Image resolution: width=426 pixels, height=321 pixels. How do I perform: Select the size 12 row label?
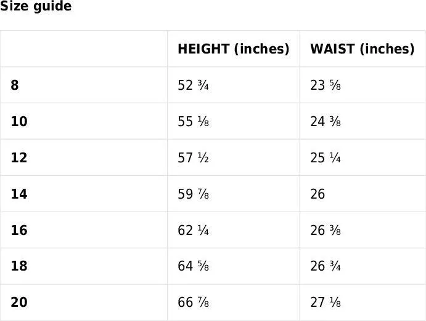19,157
